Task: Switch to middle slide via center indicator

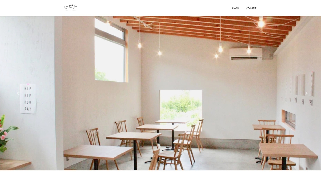Action: (162, 166)
